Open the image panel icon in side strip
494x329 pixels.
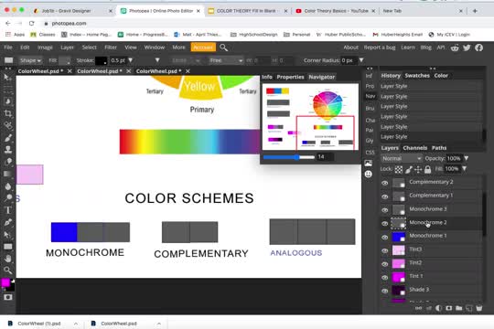(x=369, y=163)
